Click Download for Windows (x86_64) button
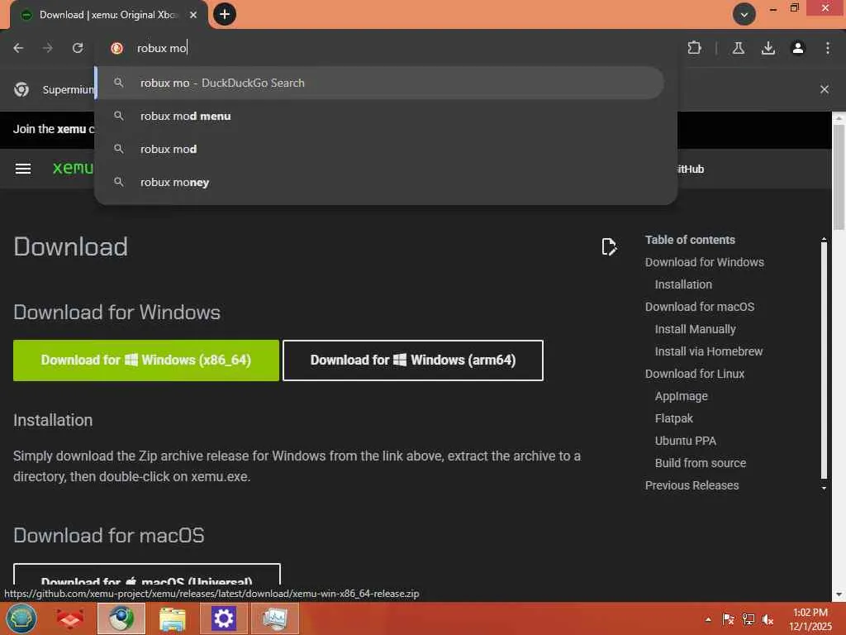The width and height of the screenshot is (846, 635). pyautogui.click(x=146, y=360)
